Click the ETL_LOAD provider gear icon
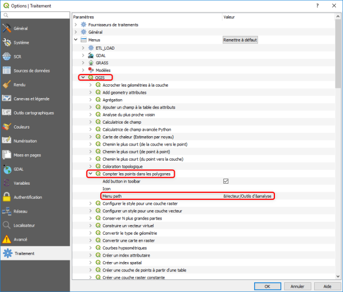This screenshot has height=292, width=343. tap(91, 48)
